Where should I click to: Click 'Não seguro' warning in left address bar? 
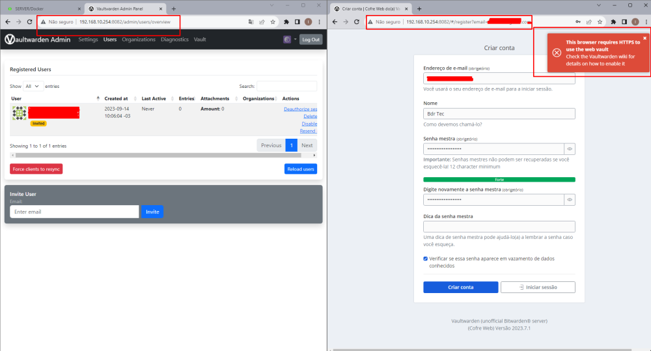tap(57, 21)
